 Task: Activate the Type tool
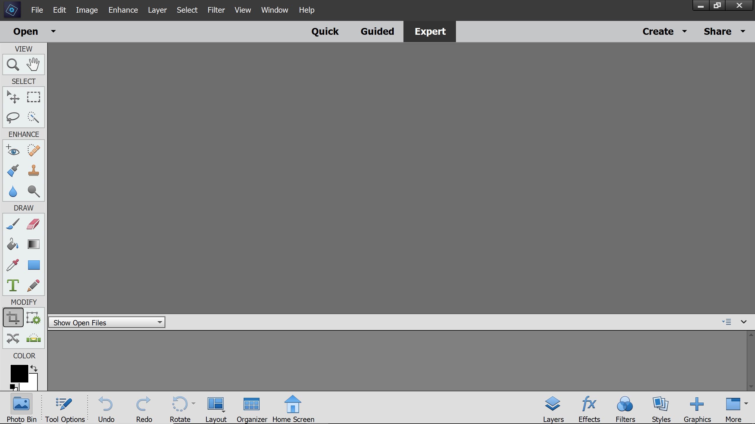pyautogui.click(x=13, y=286)
